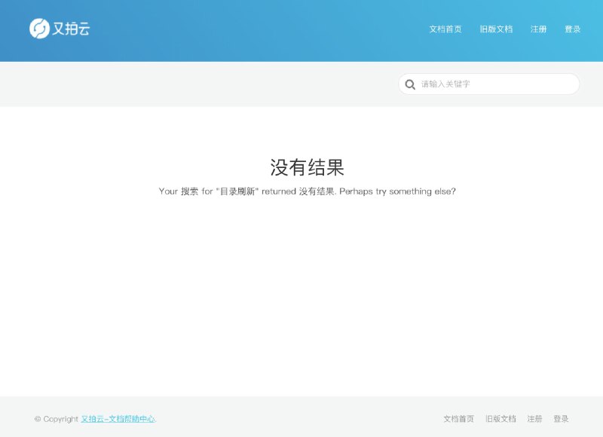Click 注册 in the footer links
603x437 pixels.
click(x=534, y=419)
